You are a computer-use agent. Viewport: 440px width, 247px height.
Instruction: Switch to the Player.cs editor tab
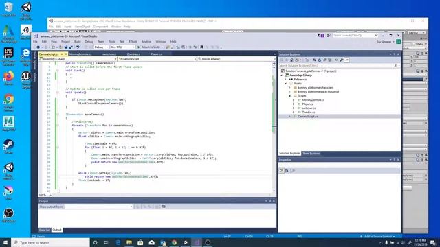(x=156, y=54)
